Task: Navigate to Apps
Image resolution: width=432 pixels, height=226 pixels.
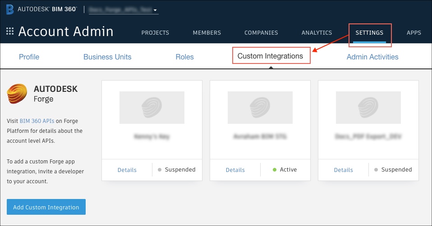Action: tap(414, 33)
